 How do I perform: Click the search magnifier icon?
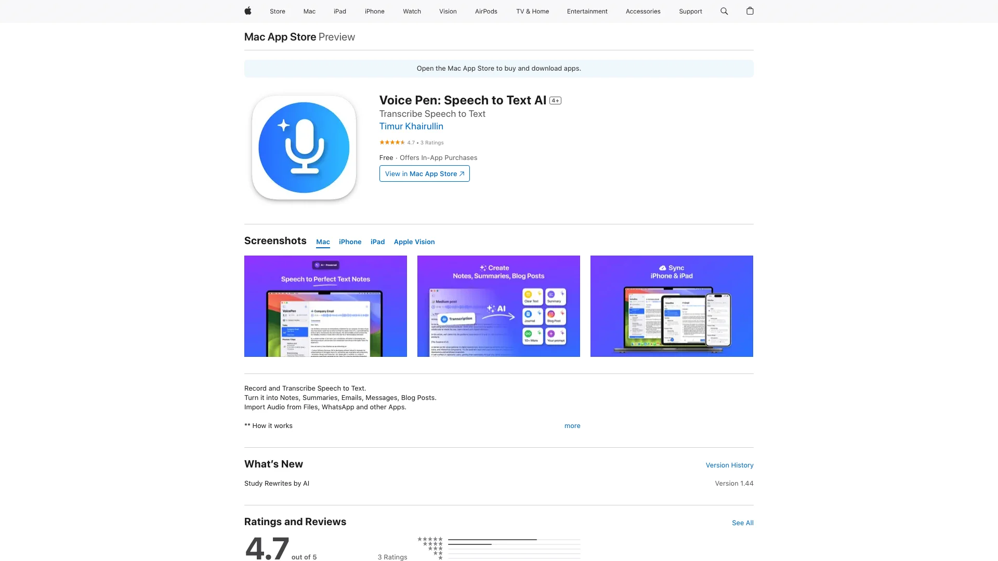[724, 11]
